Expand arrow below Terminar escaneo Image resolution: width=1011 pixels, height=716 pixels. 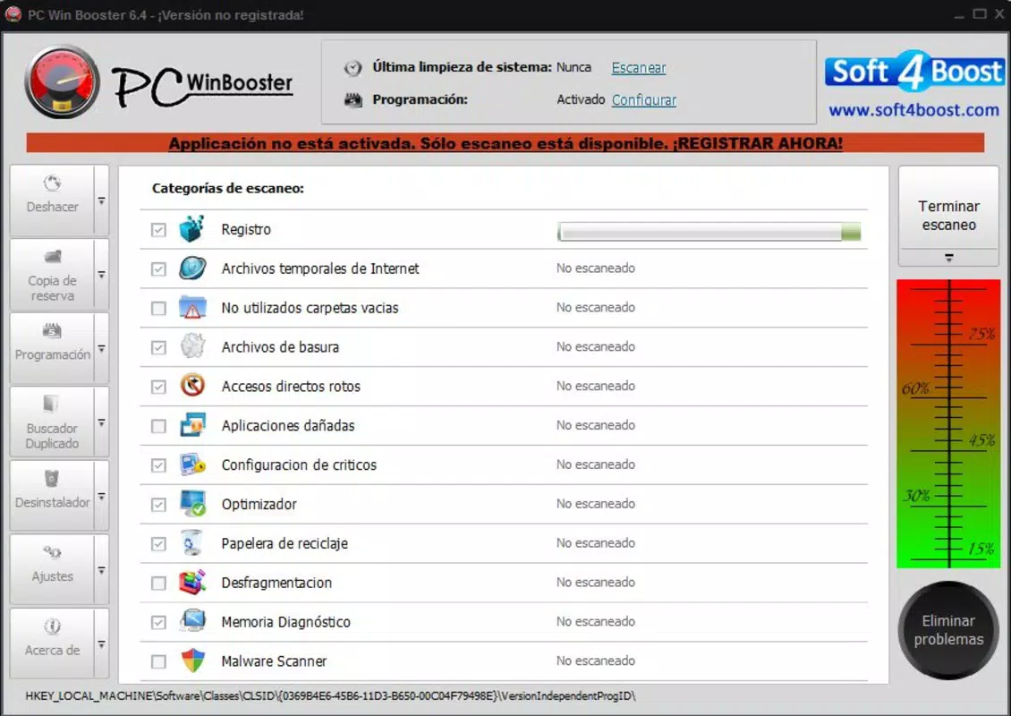tap(948, 258)
